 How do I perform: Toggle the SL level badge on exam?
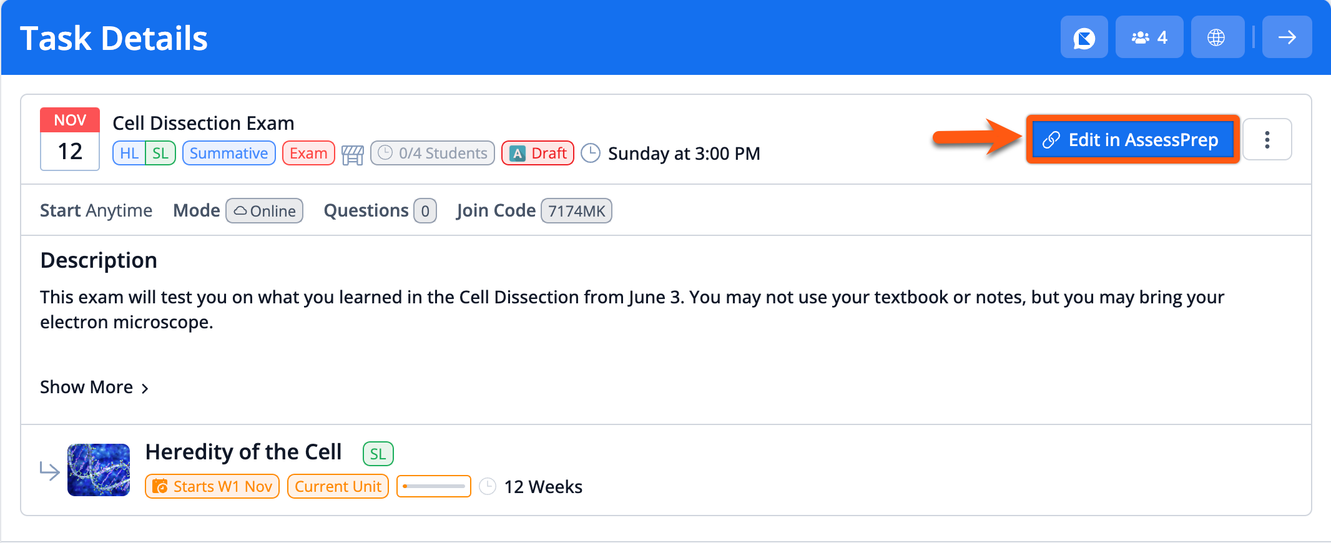coord(160,153)
